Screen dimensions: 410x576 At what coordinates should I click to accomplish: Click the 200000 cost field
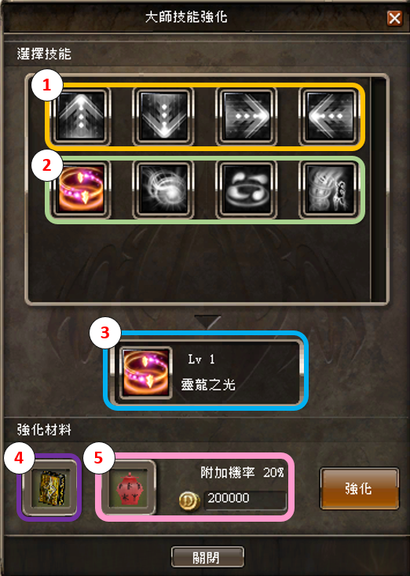(x=244, y=500)
